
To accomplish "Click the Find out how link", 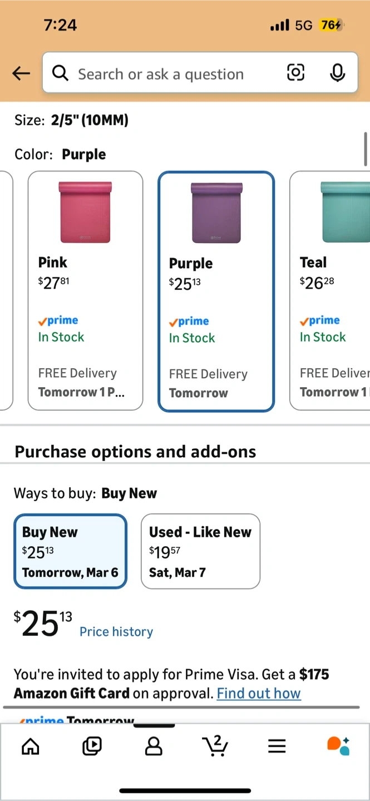I will 259,694.
